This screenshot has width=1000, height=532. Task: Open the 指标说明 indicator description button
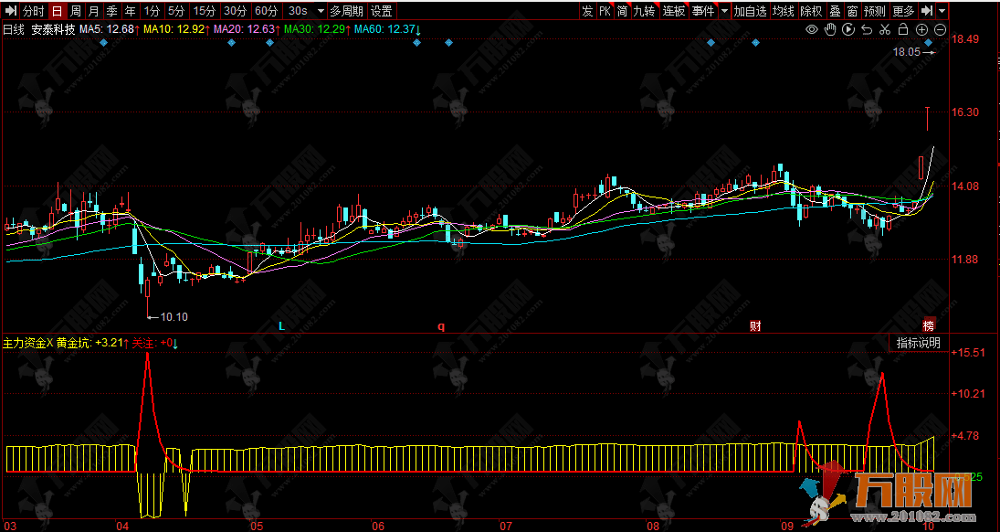(918, 343)
